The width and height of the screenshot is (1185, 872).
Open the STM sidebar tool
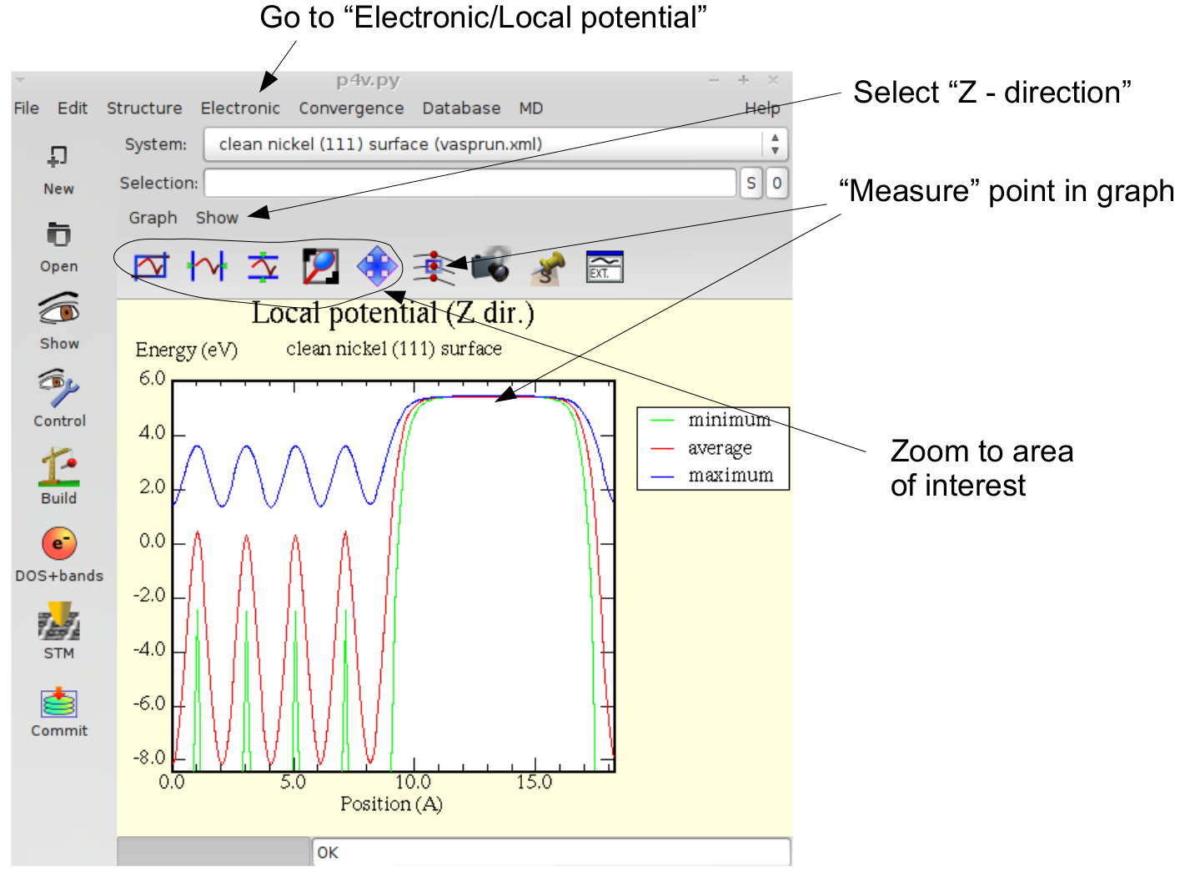pos(58,632)
